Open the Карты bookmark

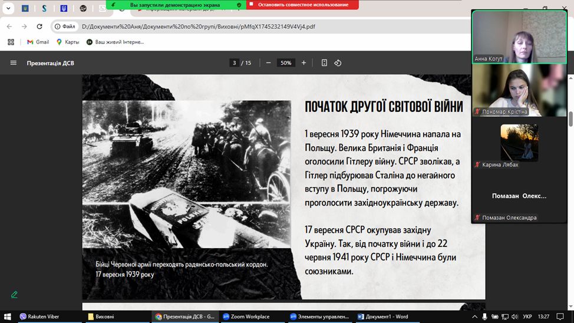pyautogui.click(x=67, y=42)
